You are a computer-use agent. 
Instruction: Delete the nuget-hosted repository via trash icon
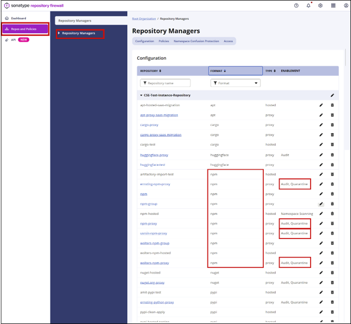pos(332,273)
